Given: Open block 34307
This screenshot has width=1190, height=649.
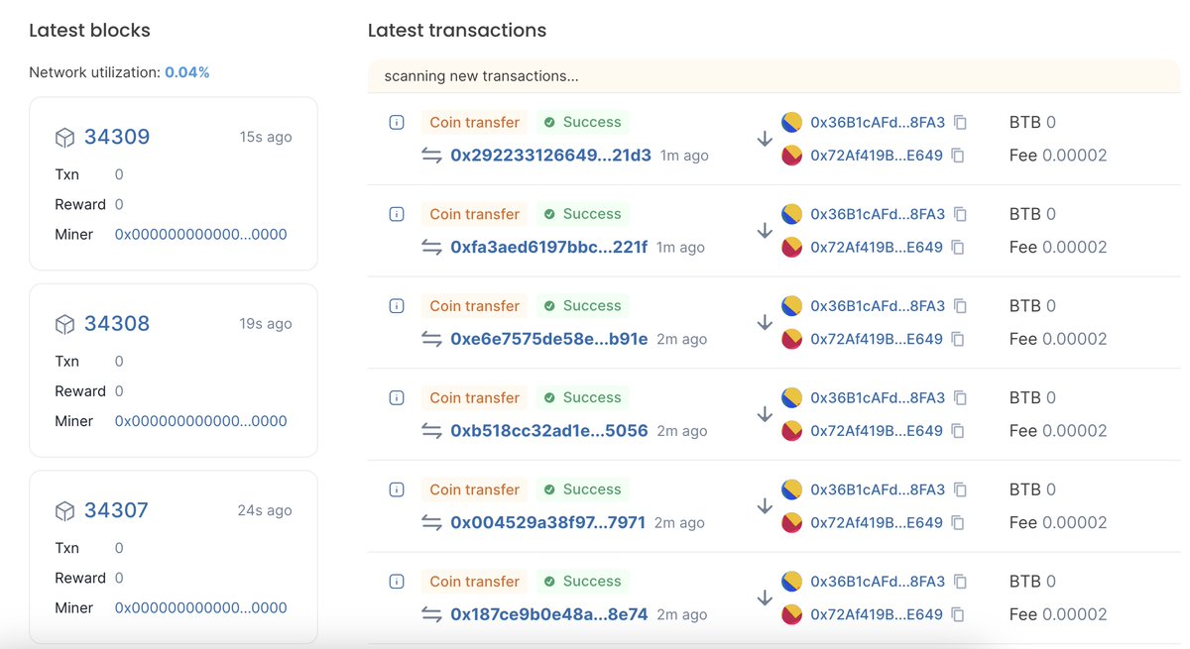Looking at the screenshot, I should pyautogui.click(x=116, y=510).
